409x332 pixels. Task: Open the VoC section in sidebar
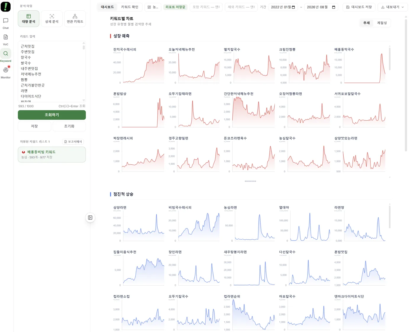(x=6, y=40)
